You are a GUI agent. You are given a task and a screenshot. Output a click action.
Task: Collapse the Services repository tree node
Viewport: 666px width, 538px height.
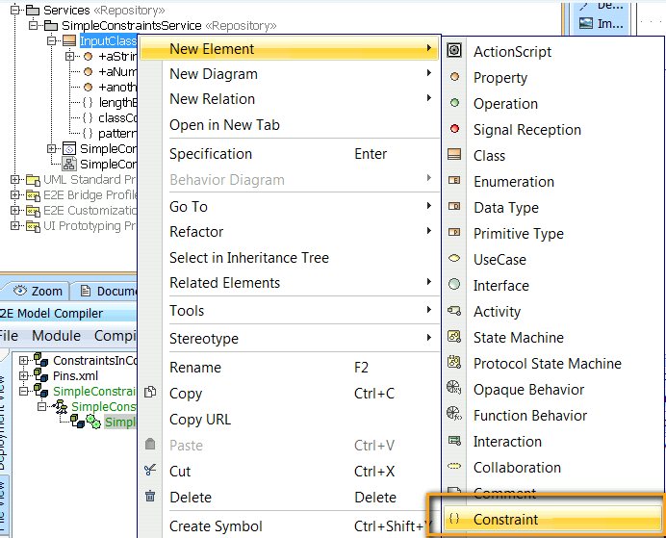(x=17, y=10)
